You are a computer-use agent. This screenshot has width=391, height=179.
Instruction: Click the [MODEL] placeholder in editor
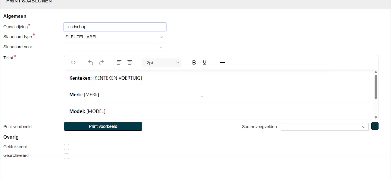tap(96, 111)
